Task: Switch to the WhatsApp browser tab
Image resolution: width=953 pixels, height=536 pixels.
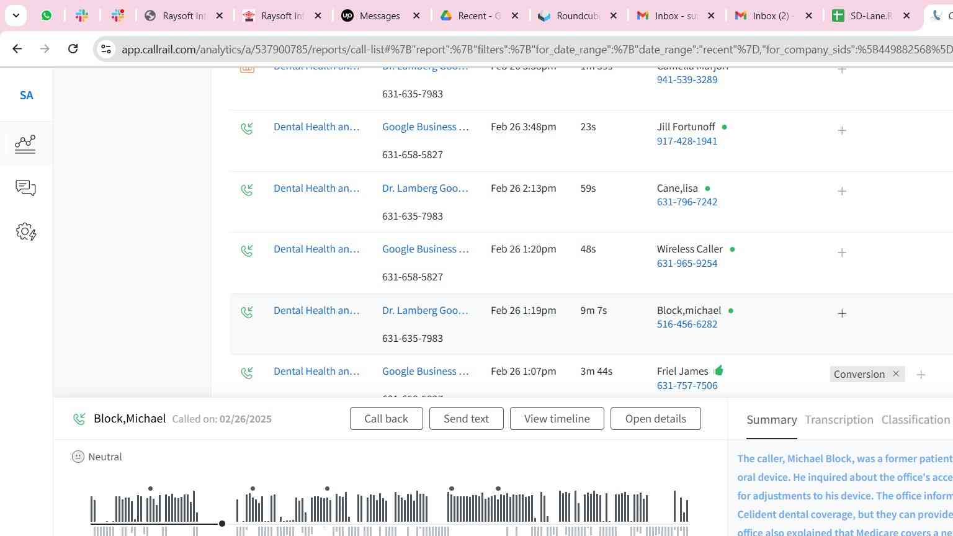Action: click(x=47, y=16)
